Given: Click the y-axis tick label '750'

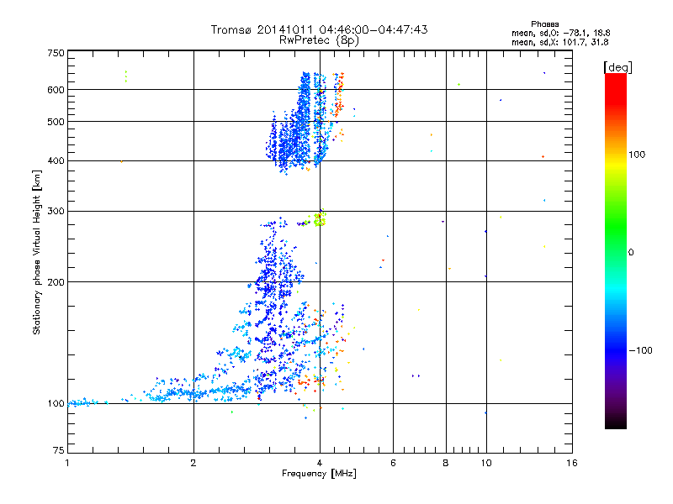Looking at the screenshot, I should click(56, 53).
